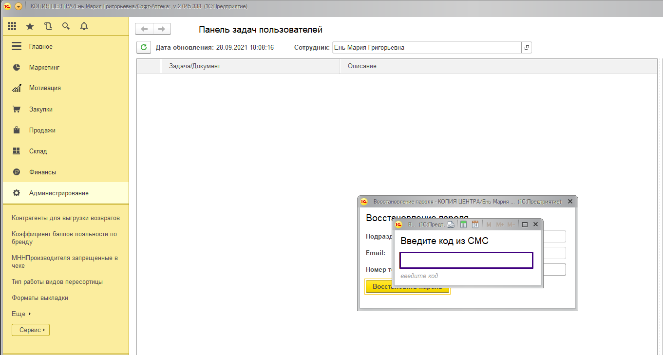Refresh the task panel data

143,47
